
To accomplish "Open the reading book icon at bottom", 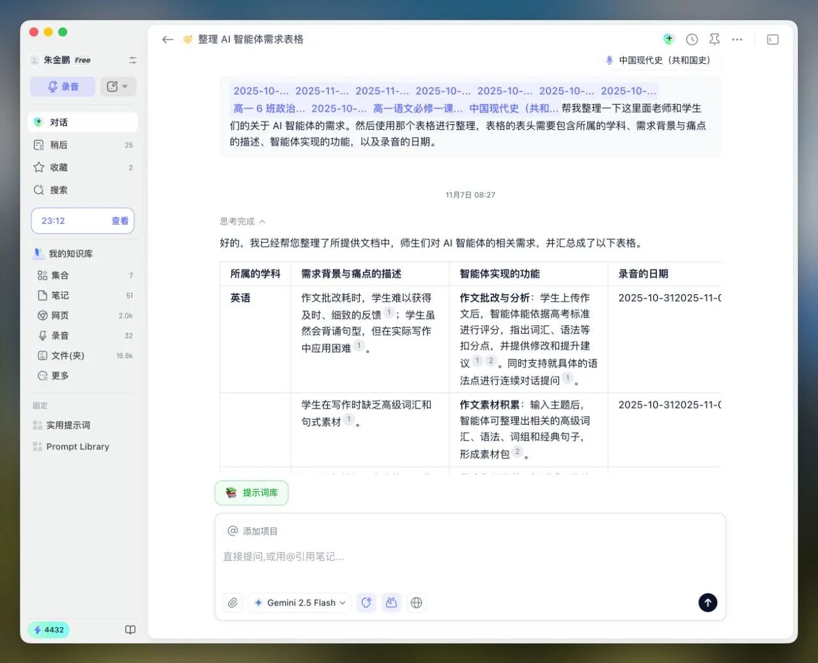I will coord(130,630).
